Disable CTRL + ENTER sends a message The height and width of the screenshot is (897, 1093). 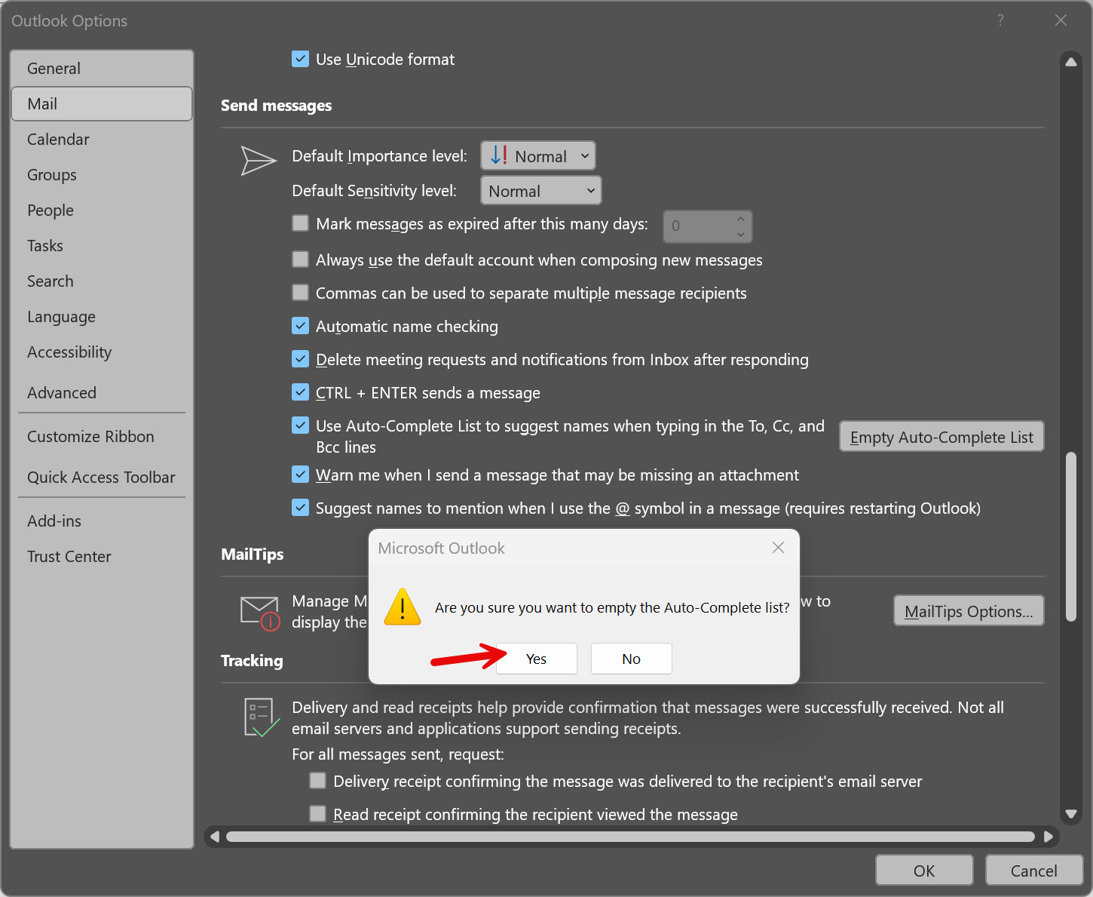[x=300, y=392]
